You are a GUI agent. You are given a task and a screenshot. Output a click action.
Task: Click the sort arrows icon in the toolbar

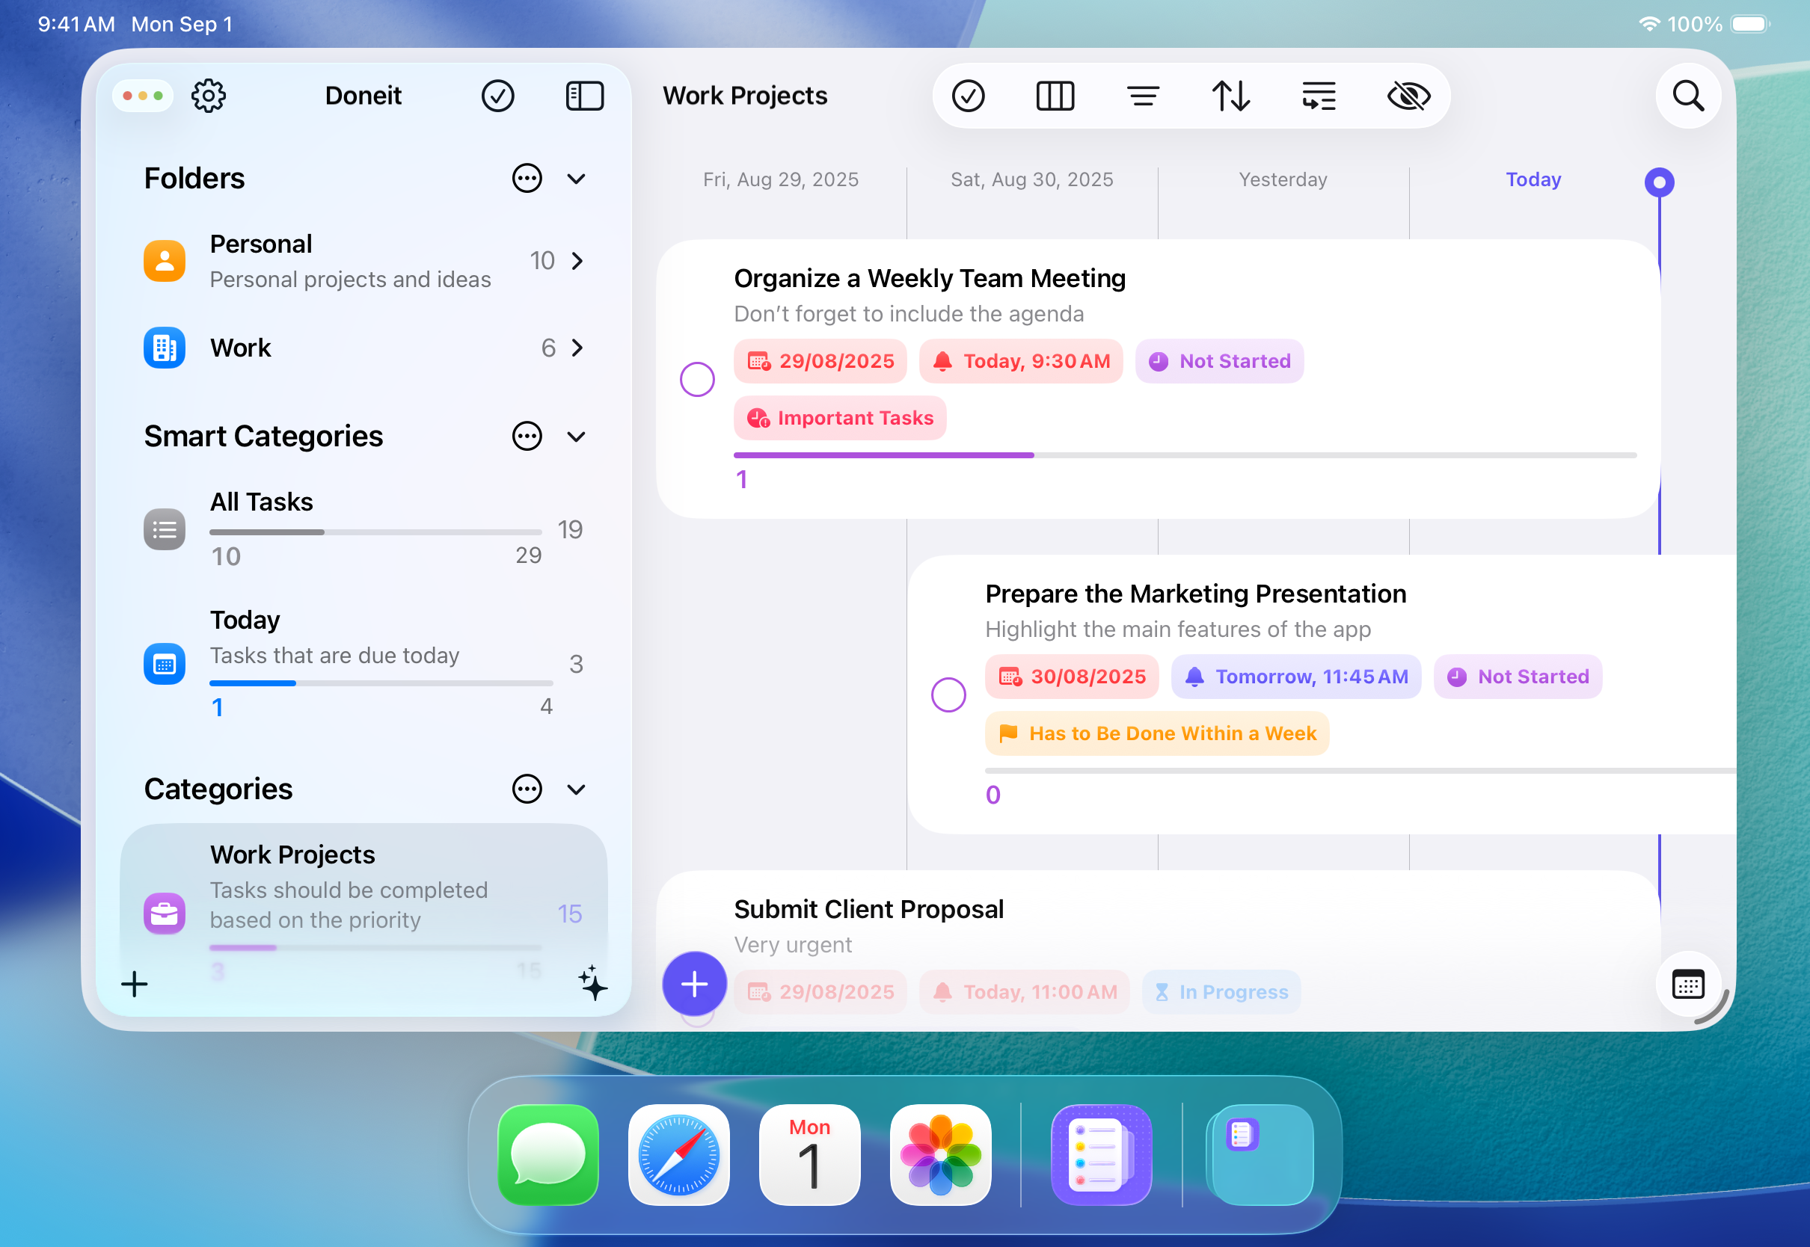[1231, 96]
